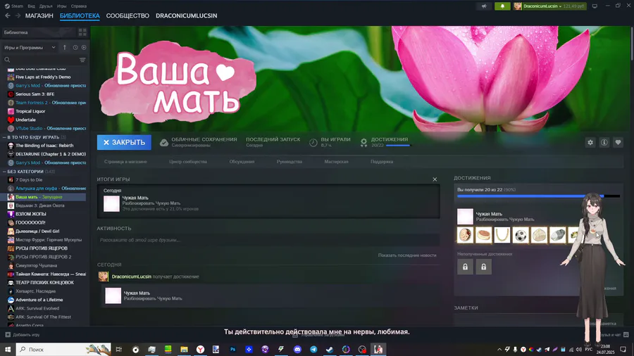Open soccer ball achievement icon

521,235
